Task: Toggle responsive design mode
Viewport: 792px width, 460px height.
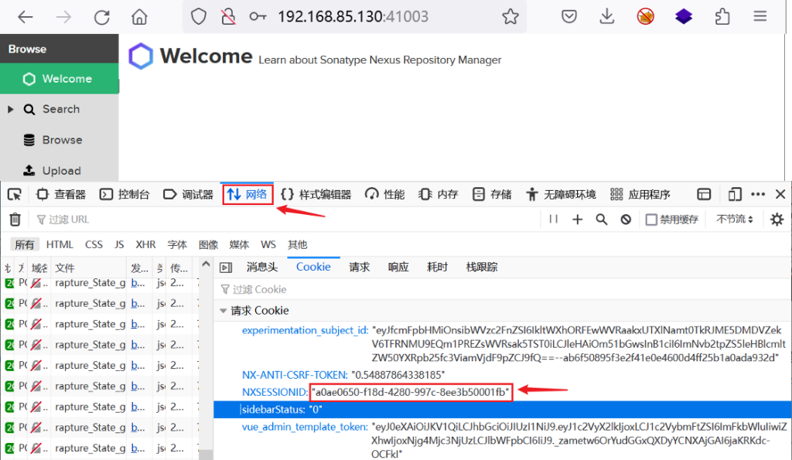Action: [735, 194]
